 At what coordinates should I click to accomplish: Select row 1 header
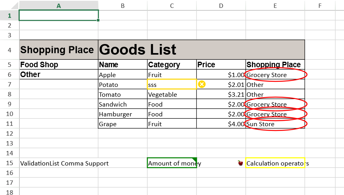pyautogui.click(x=9, y=16)
